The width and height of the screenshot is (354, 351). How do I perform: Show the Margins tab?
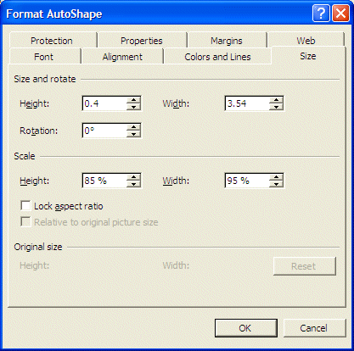click(x=227, y=41)
